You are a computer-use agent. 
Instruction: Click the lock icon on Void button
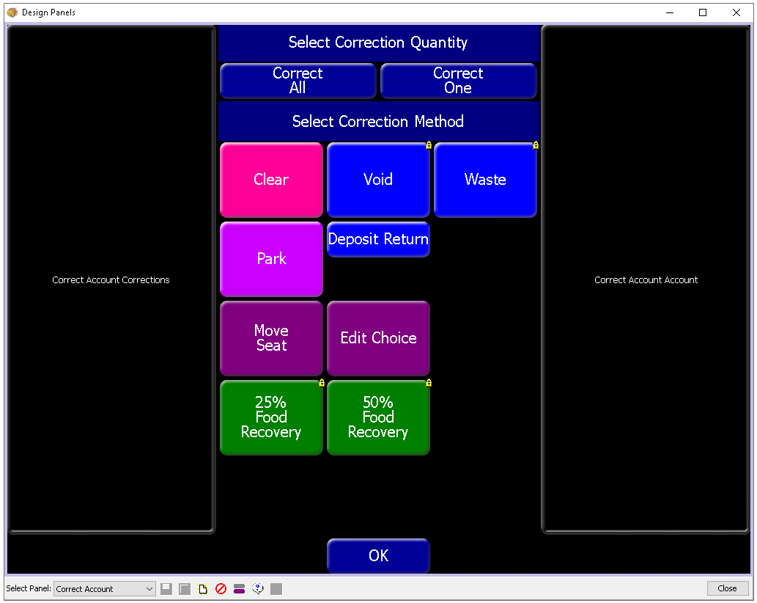pyautogui.click(x=429, y=145)
